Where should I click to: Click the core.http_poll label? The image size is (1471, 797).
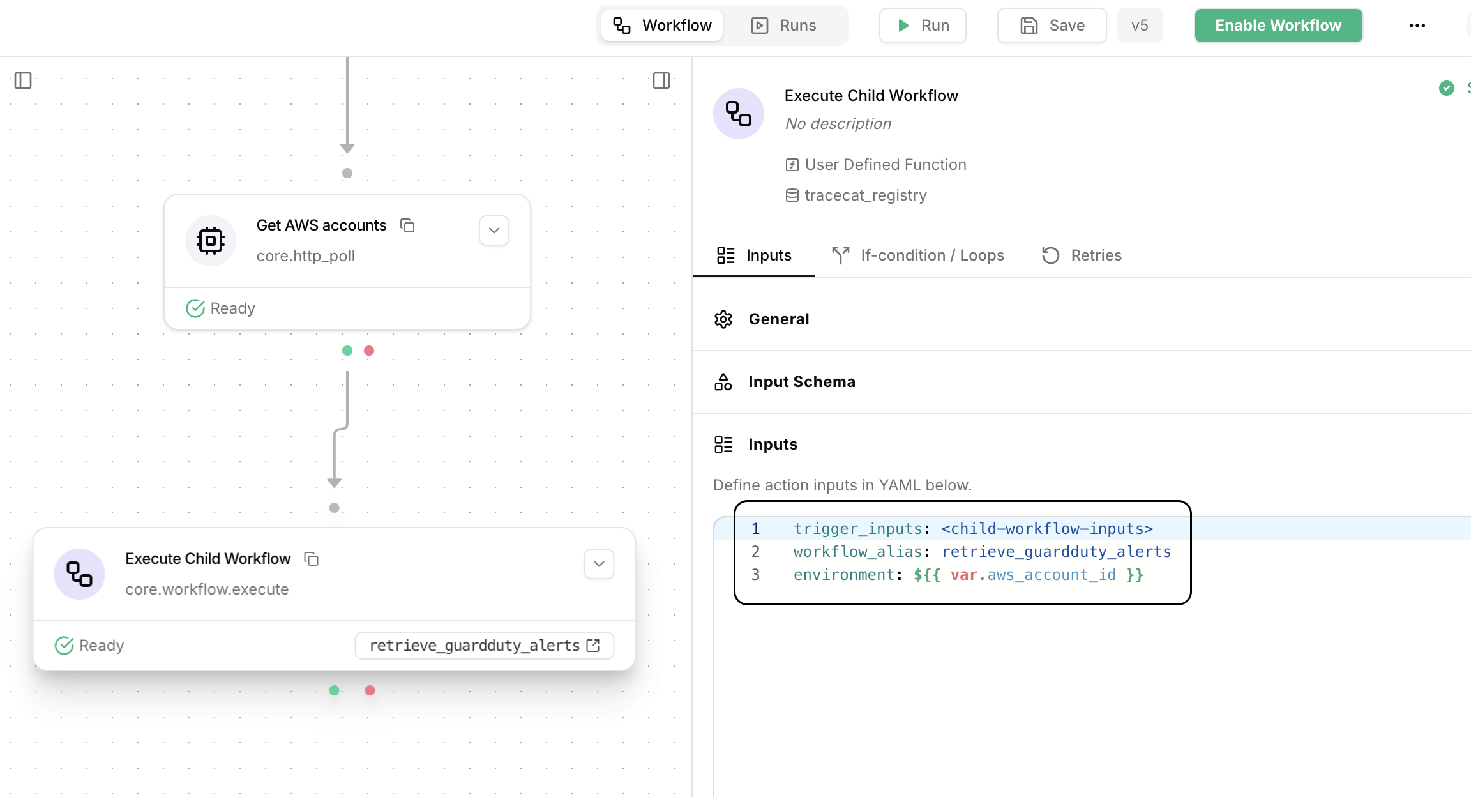(306, 256)
